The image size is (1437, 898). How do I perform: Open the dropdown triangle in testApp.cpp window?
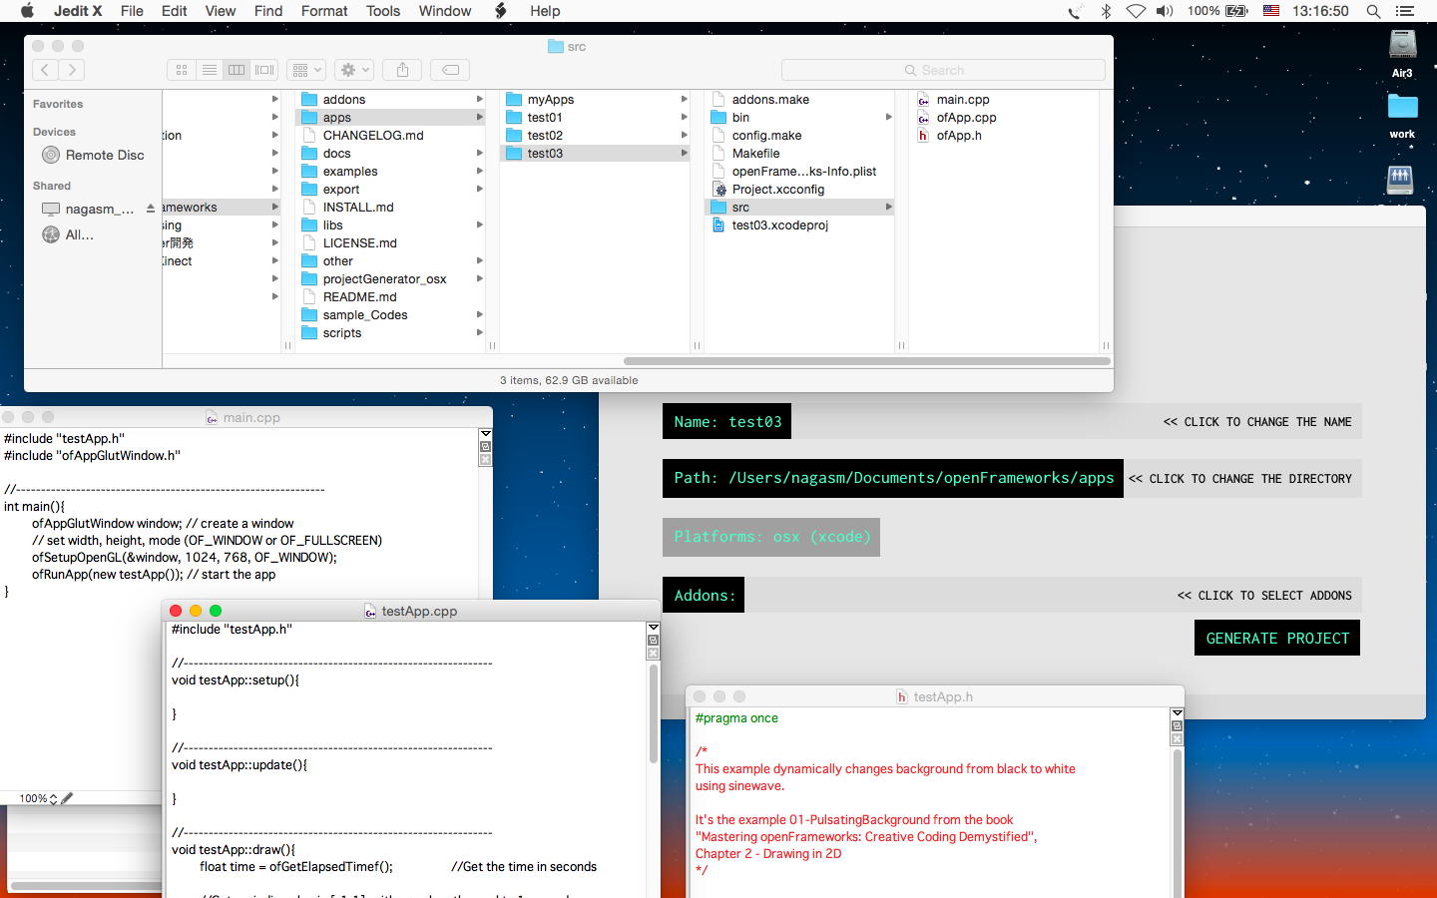tap(654, 628)
